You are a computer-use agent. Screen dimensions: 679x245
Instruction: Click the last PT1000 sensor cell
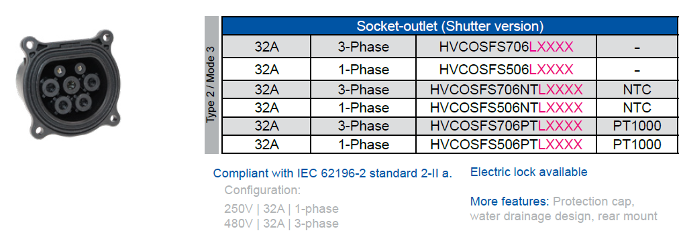coord(637,144)
